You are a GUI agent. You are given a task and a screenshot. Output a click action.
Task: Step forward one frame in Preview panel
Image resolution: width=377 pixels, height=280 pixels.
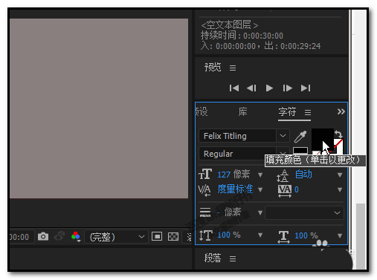pyautogui.click(x=287, y=88)
